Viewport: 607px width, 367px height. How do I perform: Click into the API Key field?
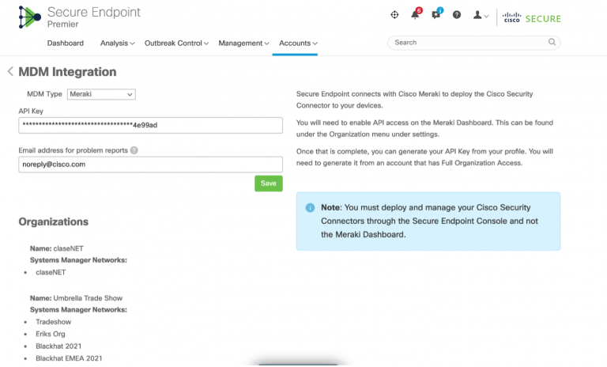tap(150, 125)
